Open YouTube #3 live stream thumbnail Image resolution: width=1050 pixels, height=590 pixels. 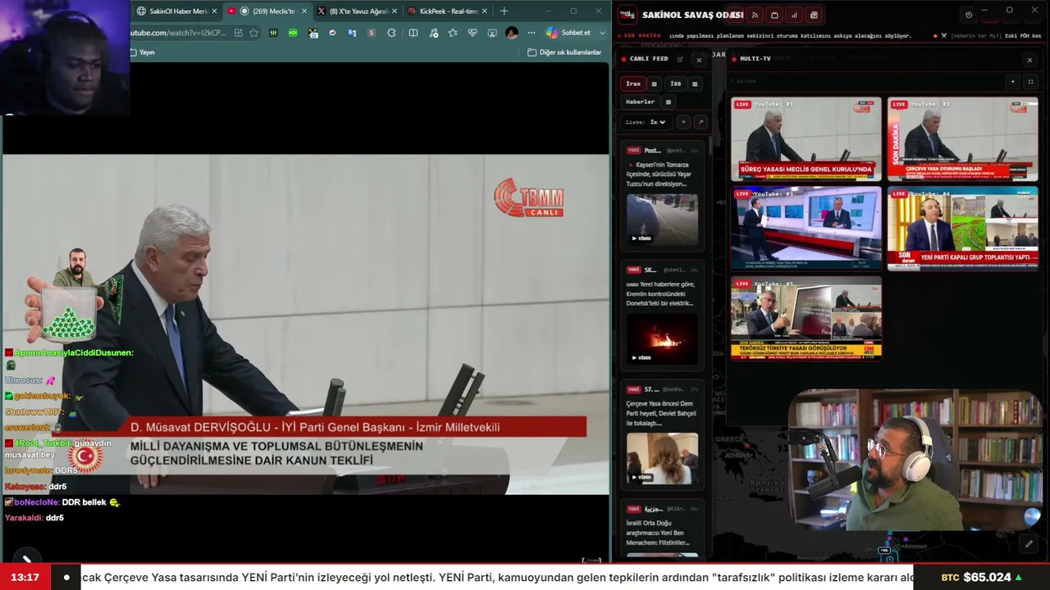806,229
